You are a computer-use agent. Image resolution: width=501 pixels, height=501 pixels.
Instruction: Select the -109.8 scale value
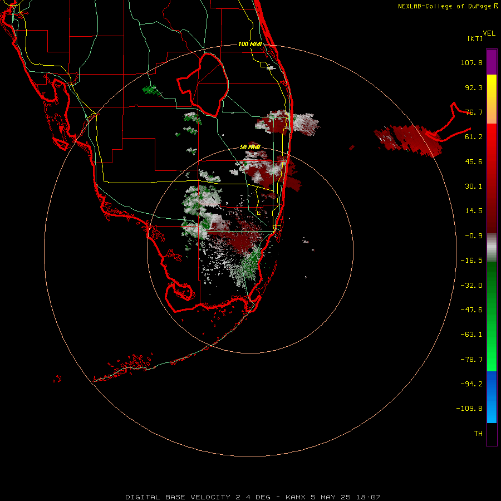[469, 409]
